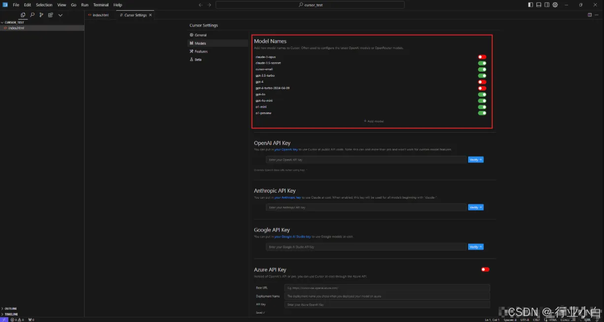604x322 pixels.
Task: Switch to the Cursor Settings tab
Action: tap(135, 15)
